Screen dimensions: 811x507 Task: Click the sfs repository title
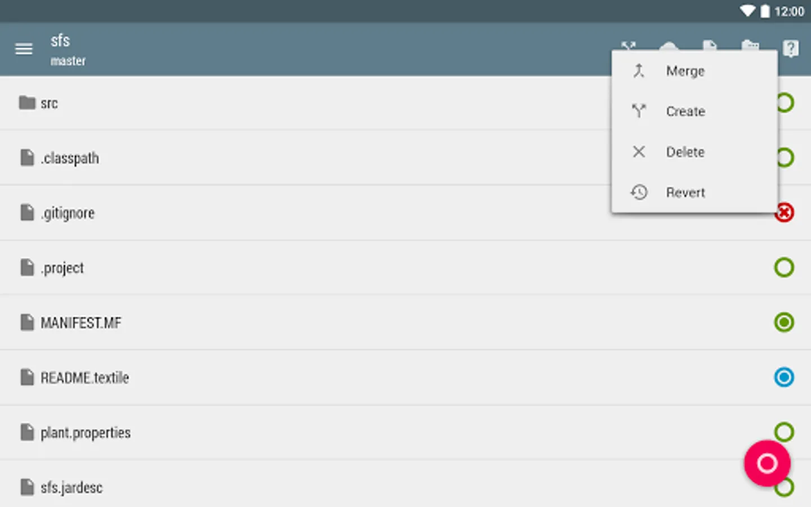[60, 41]
